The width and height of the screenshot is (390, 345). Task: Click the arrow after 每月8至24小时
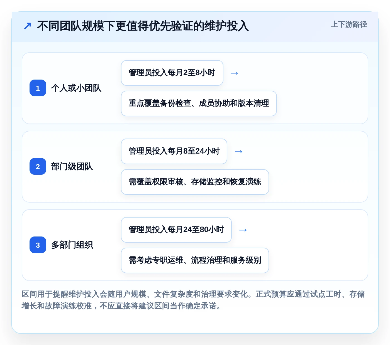(238, 152)
